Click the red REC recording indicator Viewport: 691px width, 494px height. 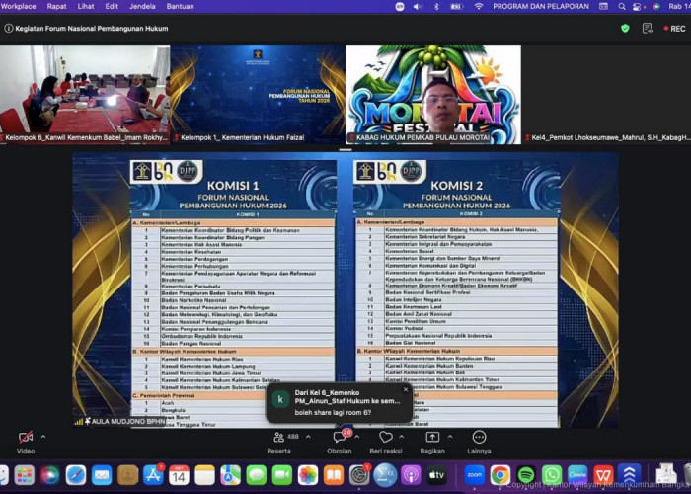(674, 29)
